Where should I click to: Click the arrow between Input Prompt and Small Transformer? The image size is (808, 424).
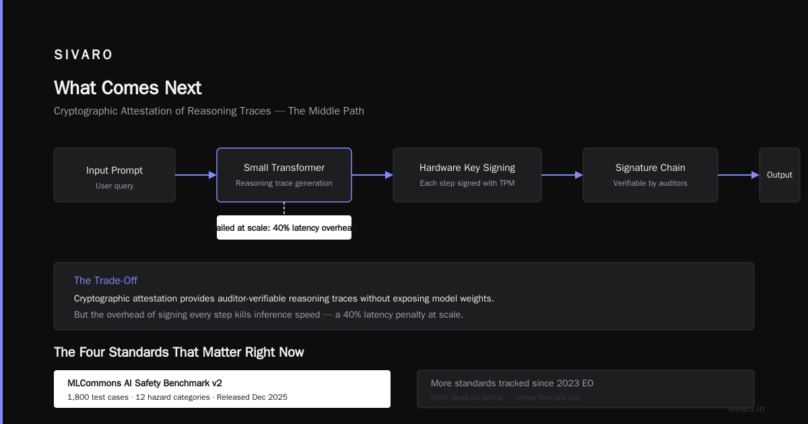tap(196, 175)
